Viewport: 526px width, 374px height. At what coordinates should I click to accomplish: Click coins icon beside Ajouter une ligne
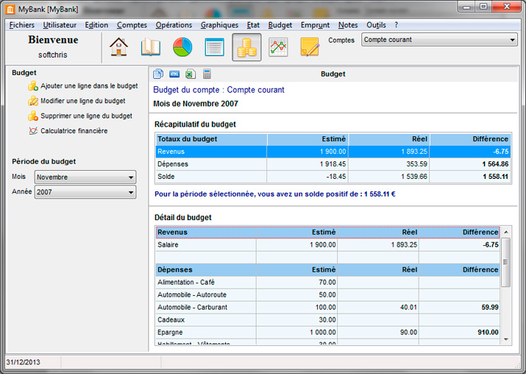tap(33, 86)
